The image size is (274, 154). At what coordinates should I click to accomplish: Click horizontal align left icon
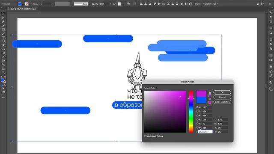tap(141, 4)
